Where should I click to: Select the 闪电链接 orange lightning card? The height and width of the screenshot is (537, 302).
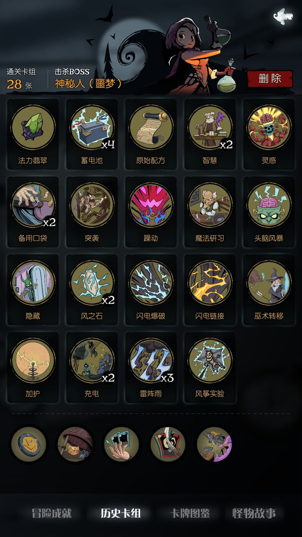pyautogui.click(x=210, y=290)
